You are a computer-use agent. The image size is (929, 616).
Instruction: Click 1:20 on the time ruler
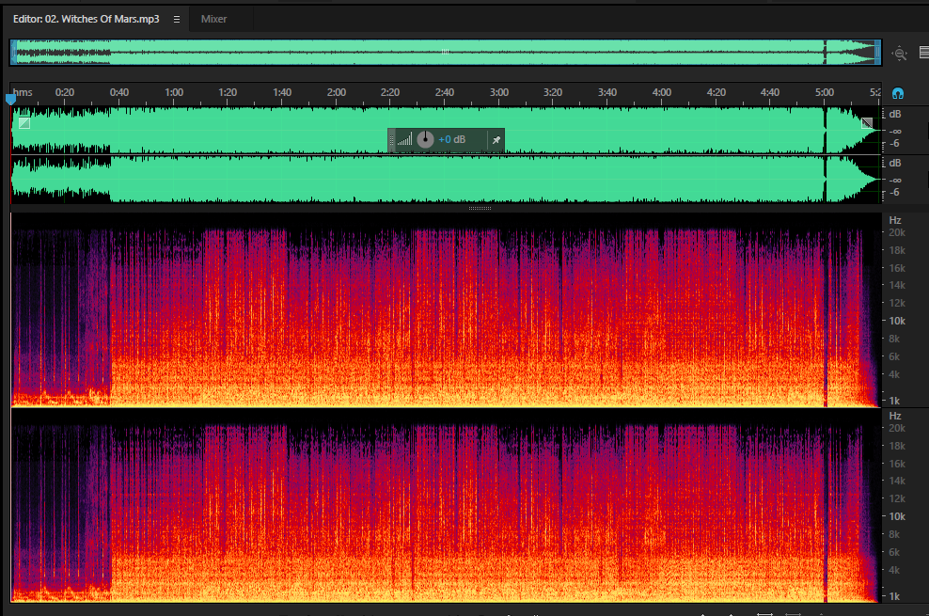(228, 92)
